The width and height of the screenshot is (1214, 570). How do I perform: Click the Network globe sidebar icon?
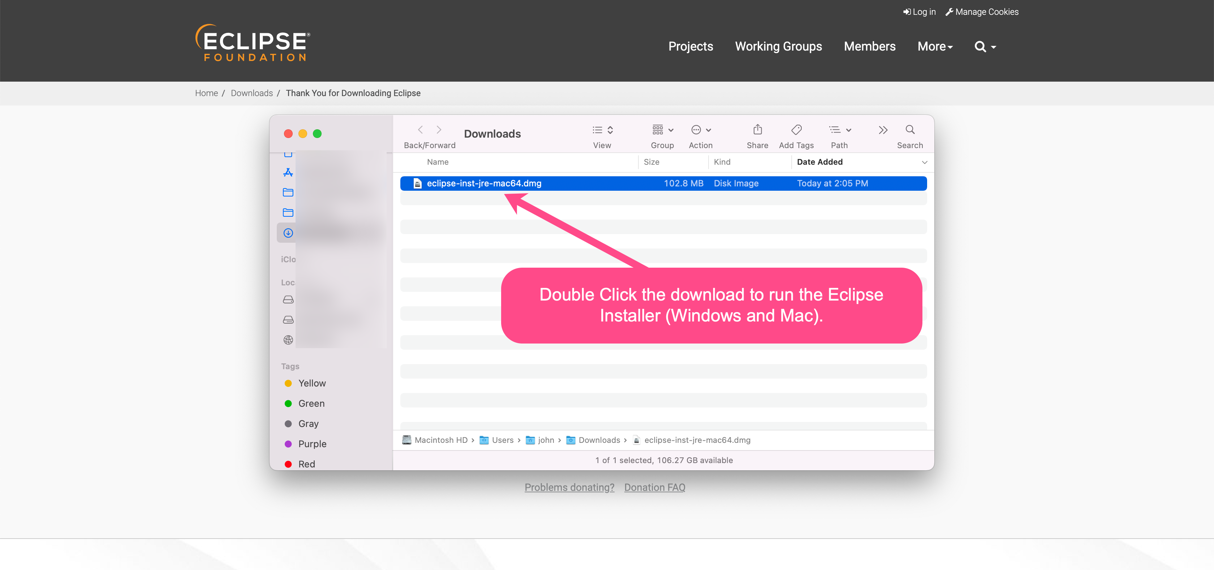(x=288, y=340)
